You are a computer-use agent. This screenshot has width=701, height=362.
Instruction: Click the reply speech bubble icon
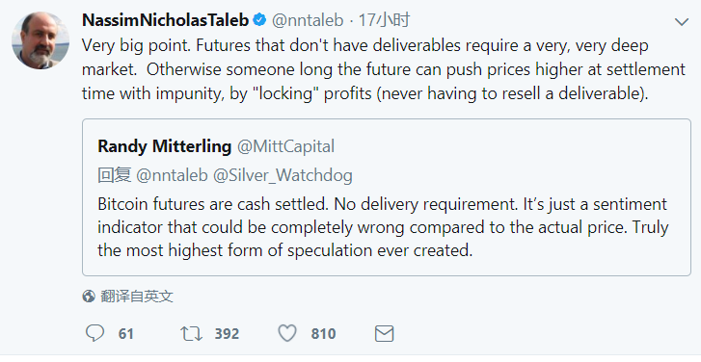click(x=94, y=333)
